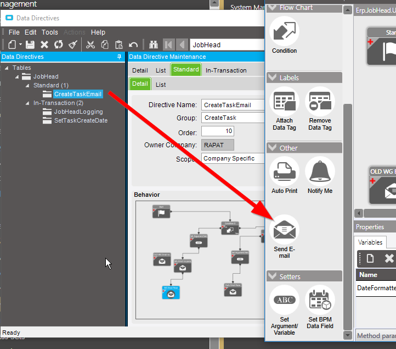This screenshot has height=349, width=396.
Task: Click the palette vertical scrollbar thumb
Action: (x=348, y=217)
